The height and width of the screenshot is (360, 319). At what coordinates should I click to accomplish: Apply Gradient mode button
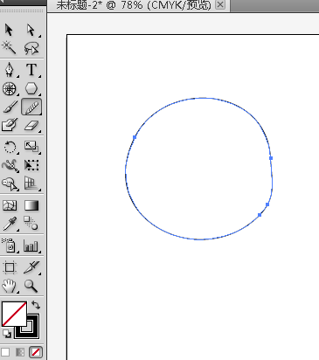click(20, 352)
